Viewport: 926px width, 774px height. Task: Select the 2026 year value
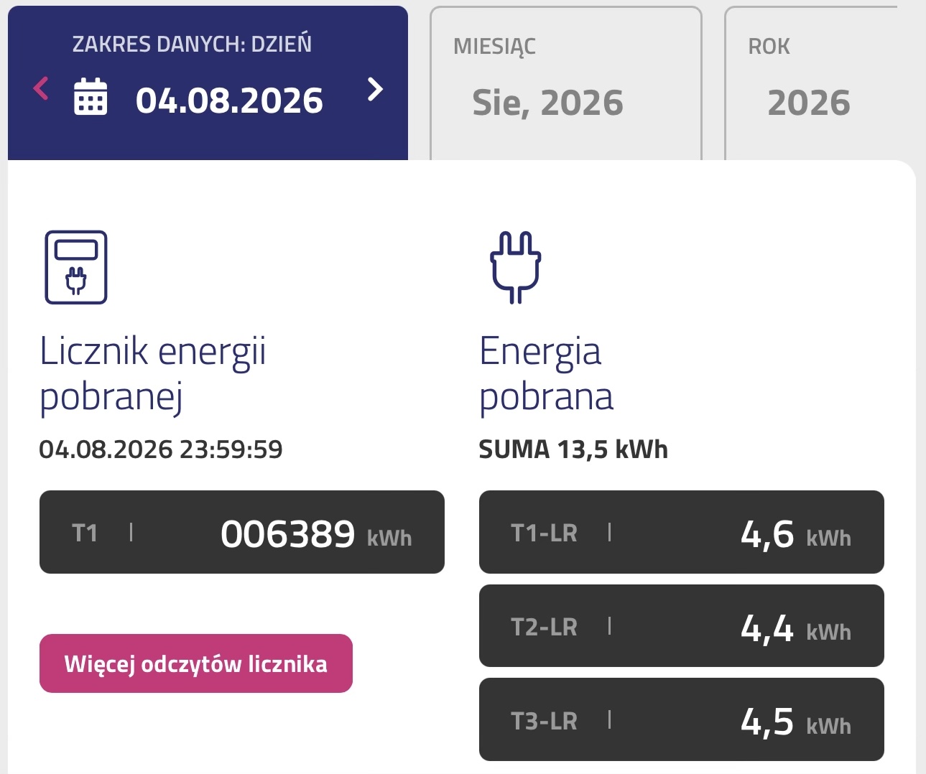(809, 103)
